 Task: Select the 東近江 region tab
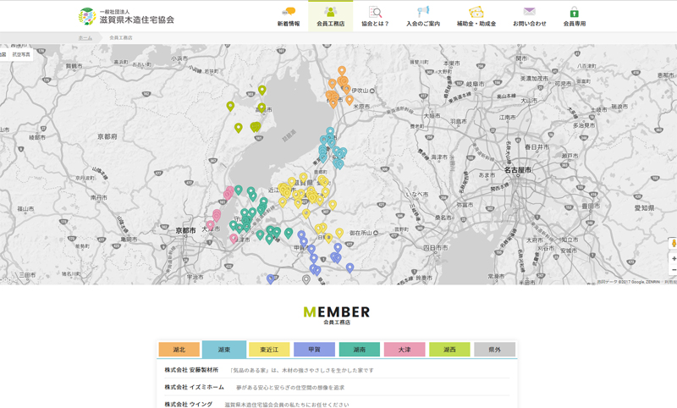pos(269,350)
